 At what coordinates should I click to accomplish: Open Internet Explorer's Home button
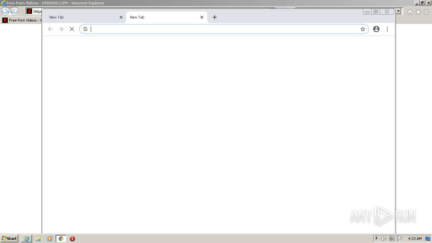(410, 12)
